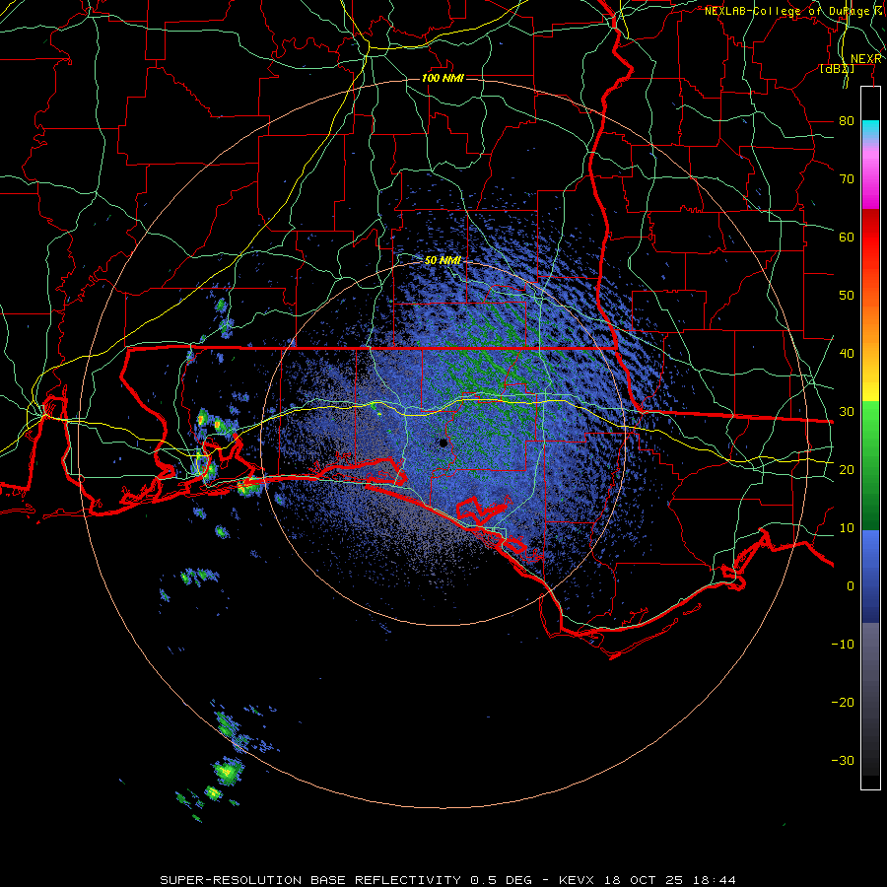Click the "KEVX" station identifier in the caption
This screenshot has width=887, height=887.
coord(576,880)
